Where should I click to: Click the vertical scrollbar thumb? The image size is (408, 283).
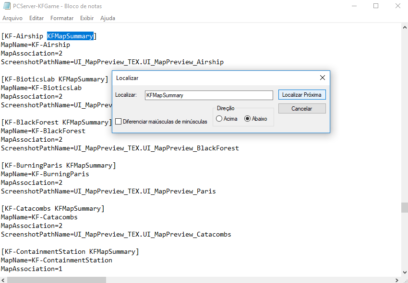point(404,207)
